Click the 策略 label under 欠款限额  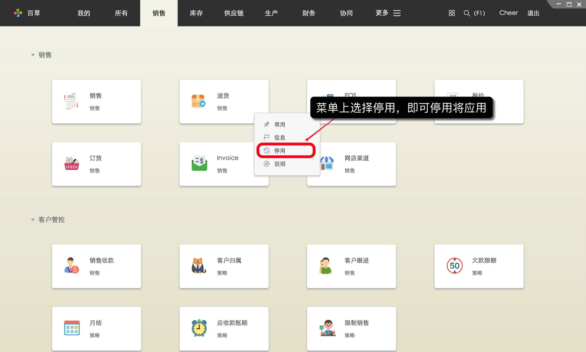tap(477, 273)
